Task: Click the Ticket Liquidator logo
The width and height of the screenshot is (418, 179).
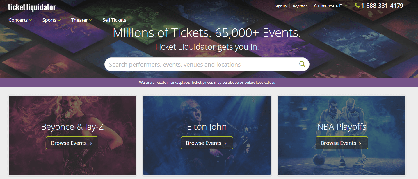Action: point(32,7)
